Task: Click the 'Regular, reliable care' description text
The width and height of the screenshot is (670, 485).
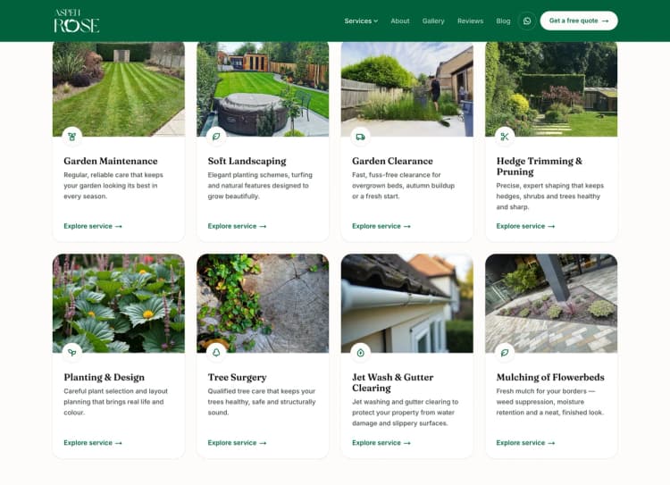Action: 113,186
